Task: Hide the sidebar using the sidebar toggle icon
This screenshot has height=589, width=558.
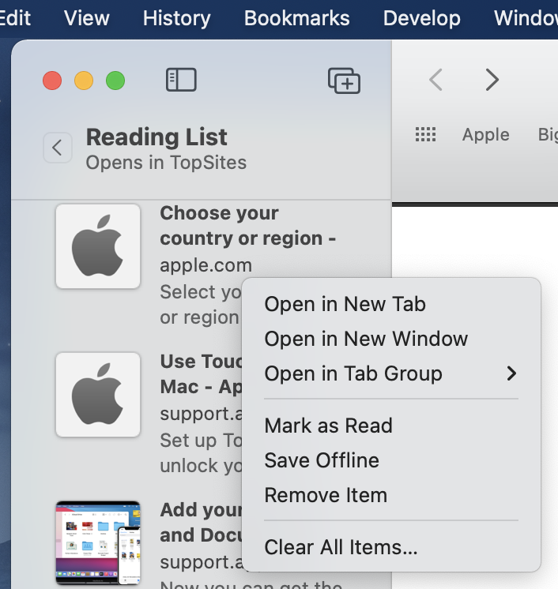Action: tap(181, 80)
